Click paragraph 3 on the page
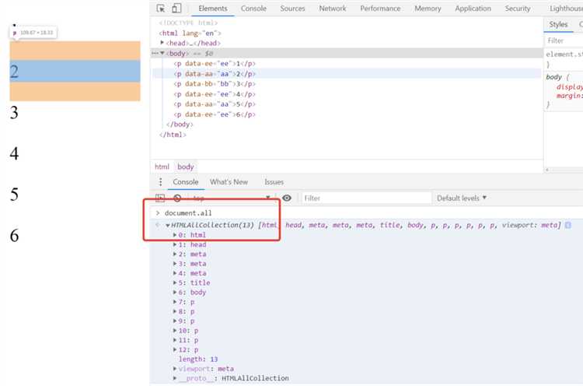This screenshot has width=583, height=386. point(14,112)
